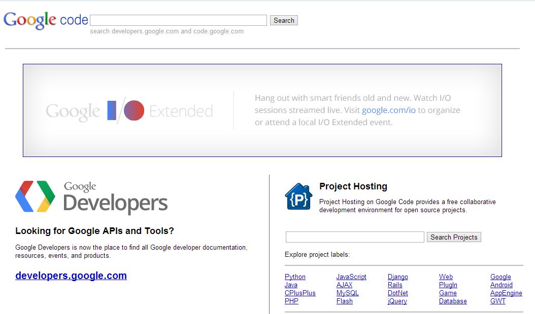Viewport: 535px width, 314px height.
Task: Open the Django projects label
Action: (397, 277)
